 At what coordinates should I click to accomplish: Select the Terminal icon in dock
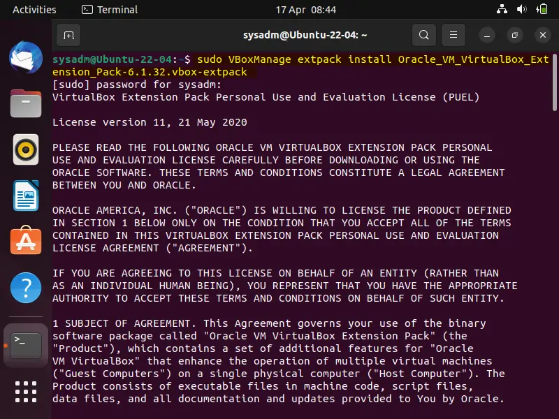pos(26,345)
